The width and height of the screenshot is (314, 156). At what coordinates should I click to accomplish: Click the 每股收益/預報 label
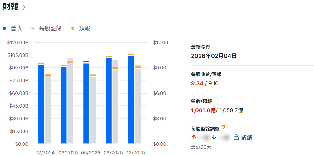point(206,74)
